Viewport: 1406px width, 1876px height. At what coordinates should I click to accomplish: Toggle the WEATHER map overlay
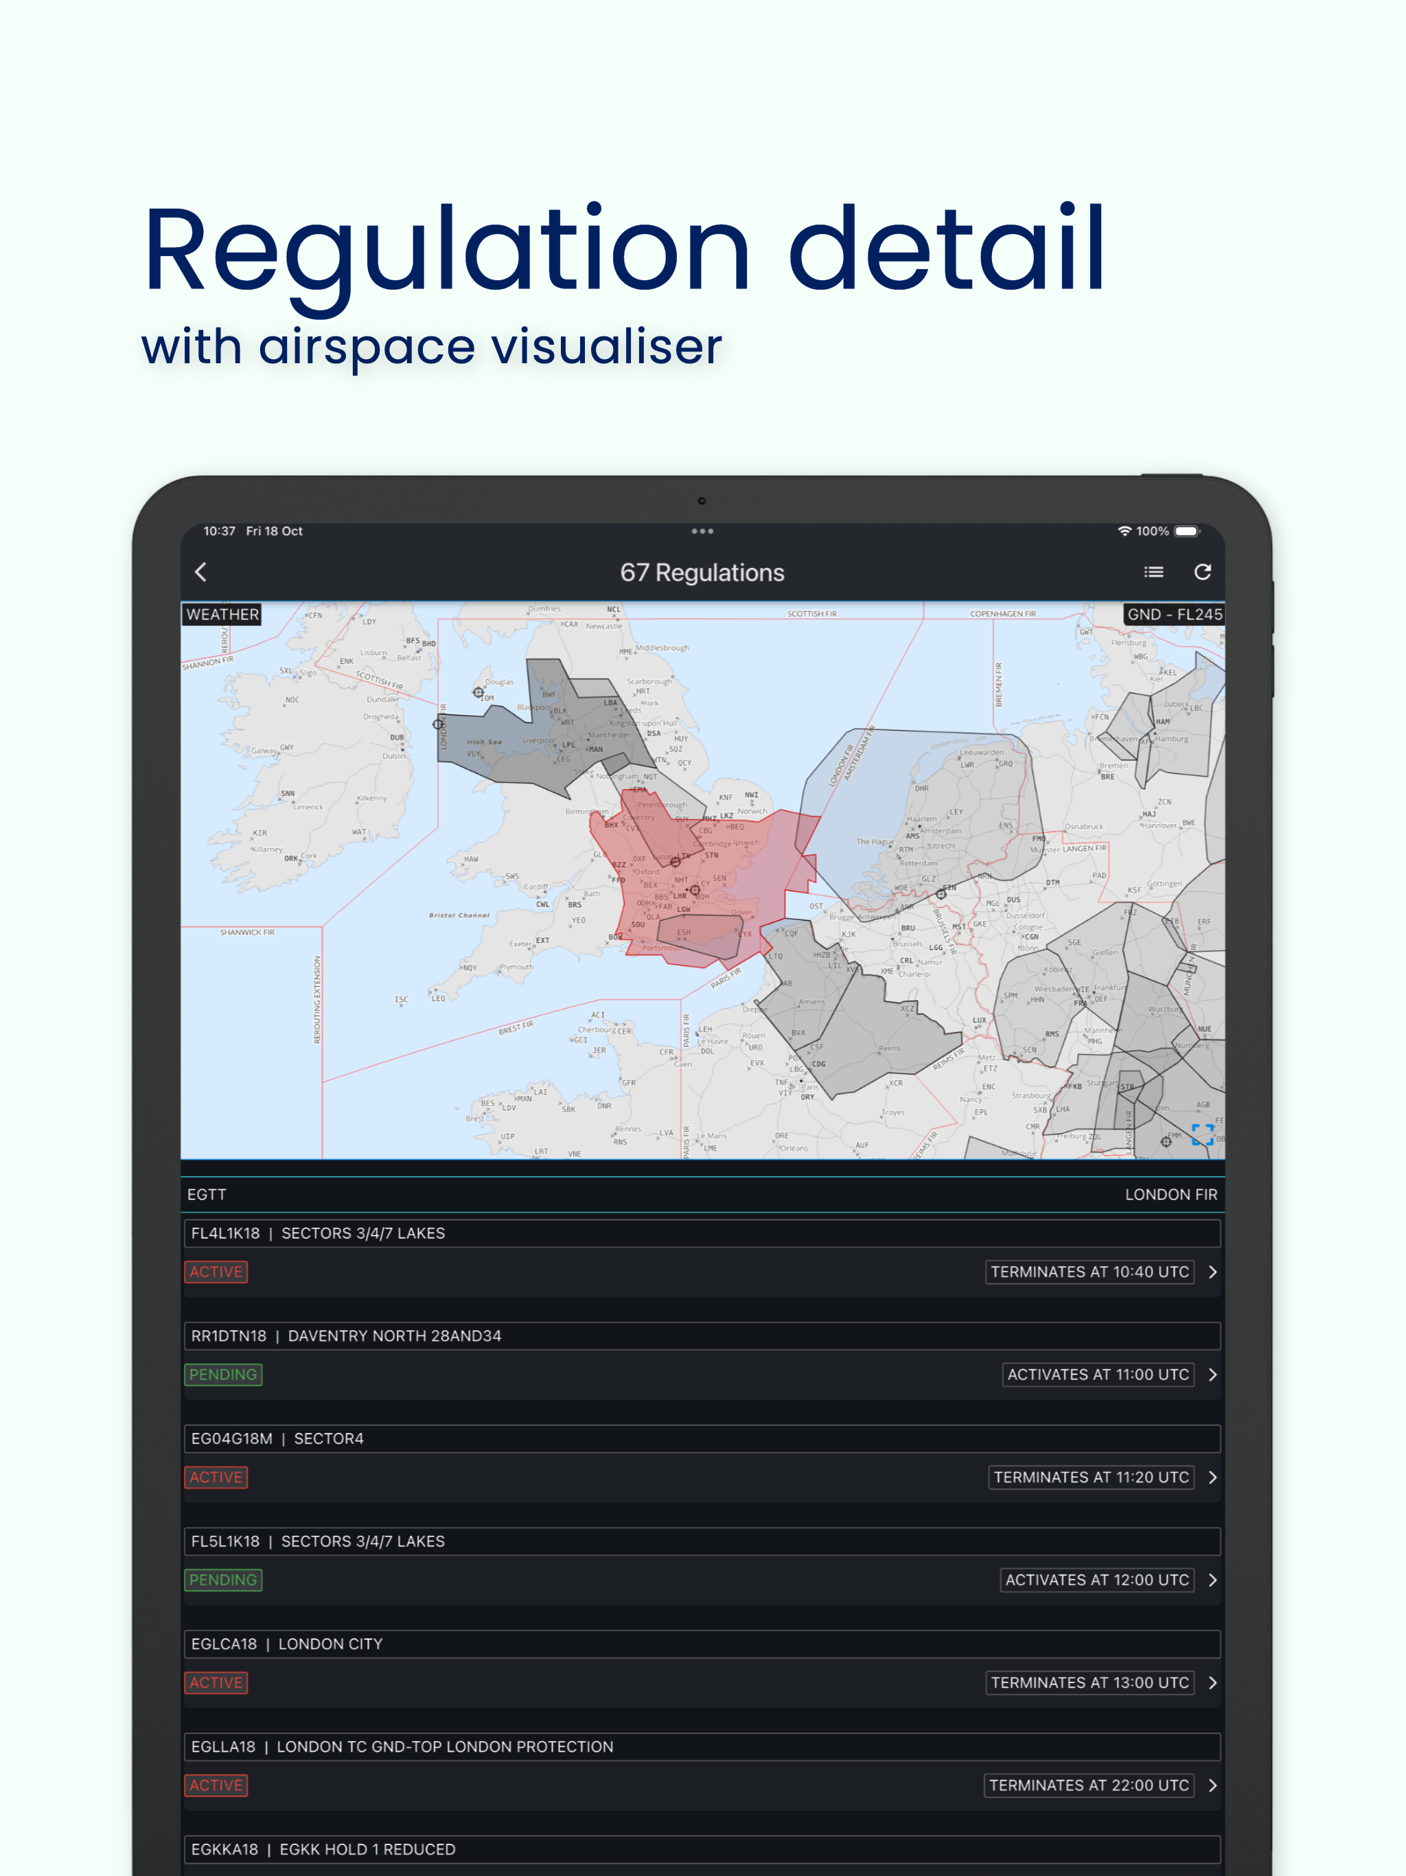222,614
